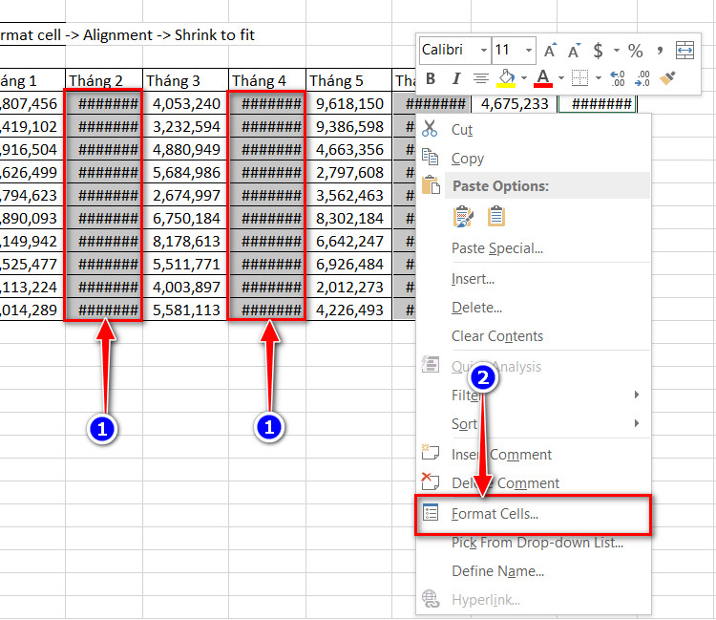Viewport: 716px width, 620px height.
Task: Apply percent style format
Action: pyautogui.click(x=635, y=50)
